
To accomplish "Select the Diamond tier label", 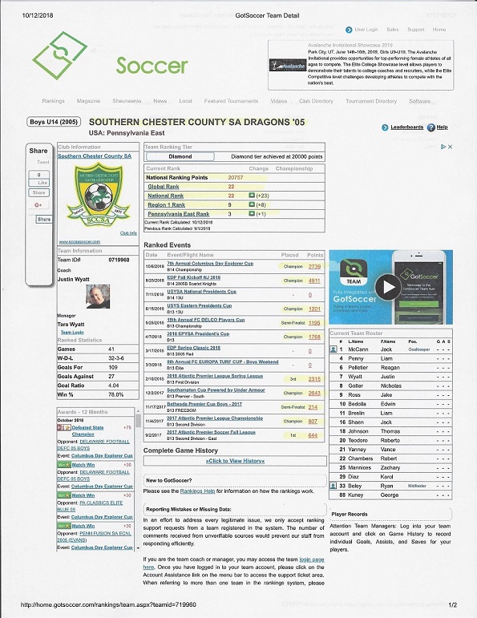I will [x=180, y=156].
